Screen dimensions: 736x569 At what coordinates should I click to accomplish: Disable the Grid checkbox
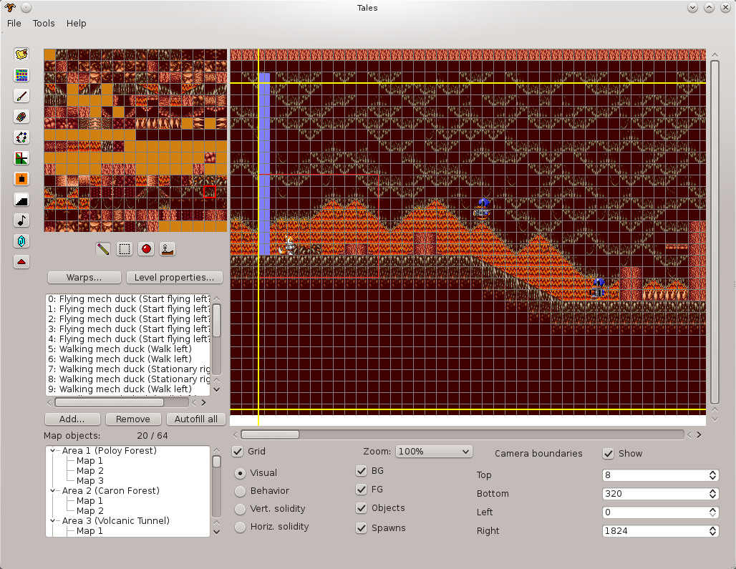click(238, 452)
